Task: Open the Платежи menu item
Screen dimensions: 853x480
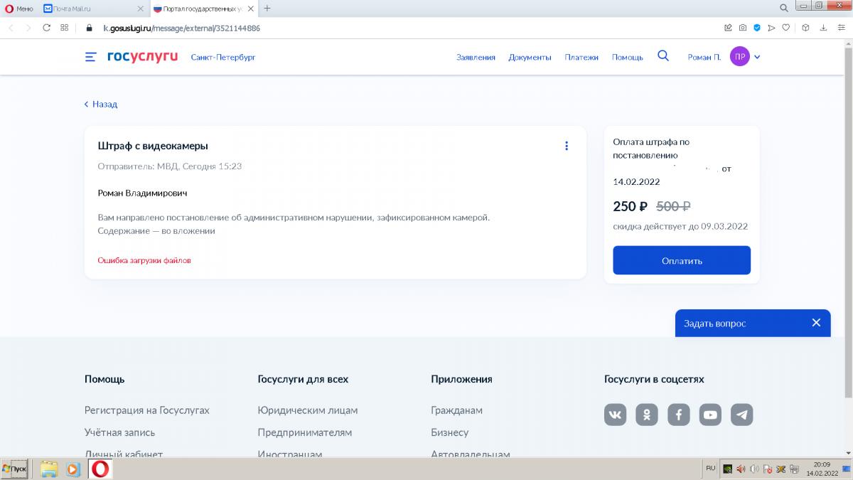Action: (x=581, y=57)
